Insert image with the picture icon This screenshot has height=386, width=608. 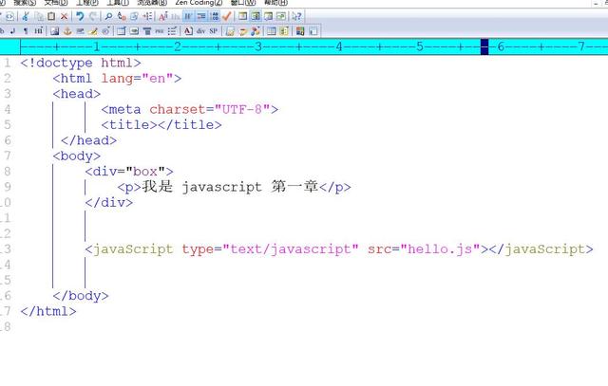click(55, 31)
